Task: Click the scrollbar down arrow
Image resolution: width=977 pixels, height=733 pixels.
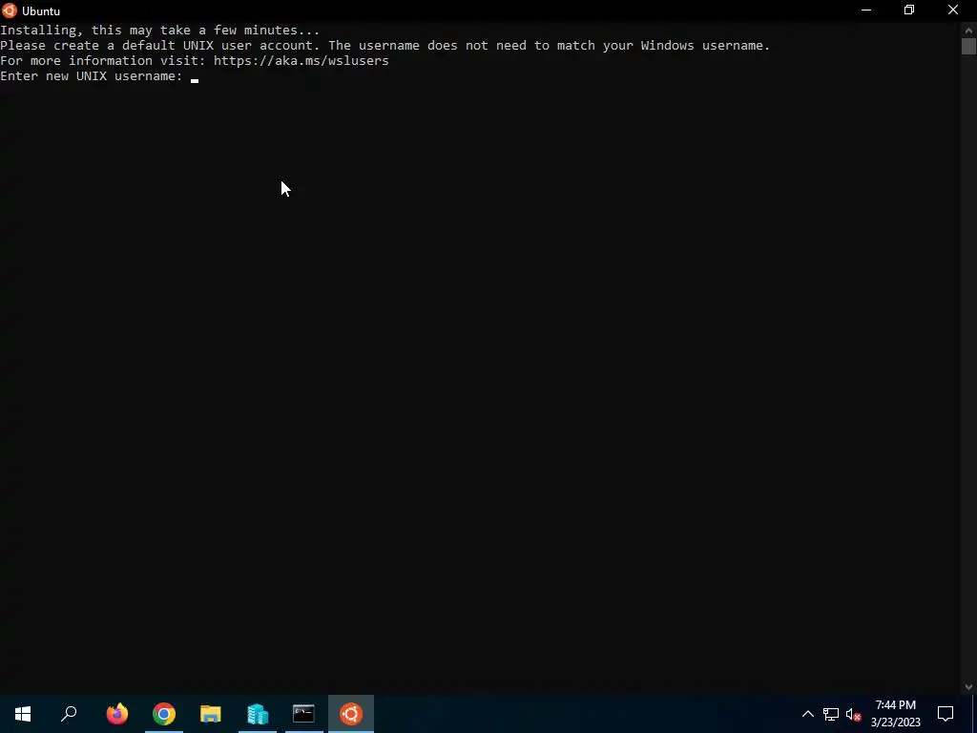Action: tap(968, 687)
